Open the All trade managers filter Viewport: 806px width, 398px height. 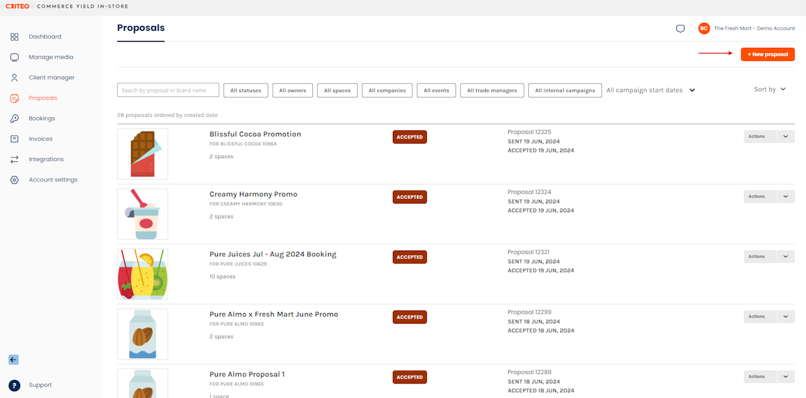[492, 91]
